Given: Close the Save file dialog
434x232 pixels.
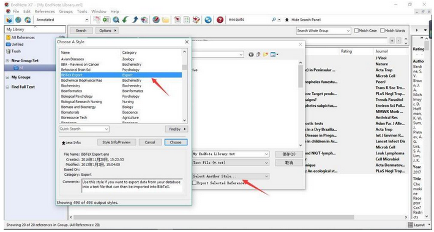Looking at the screenshot, I should (x=301, y=45).
